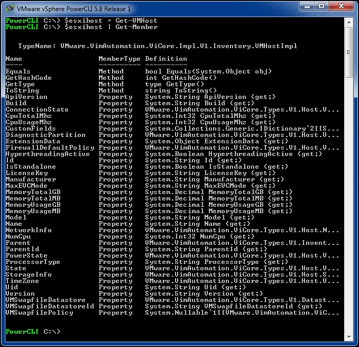This screenshot has width=359, height=347.
Task: Click the 'NumCpu' property name
Action: coord(18,236)
